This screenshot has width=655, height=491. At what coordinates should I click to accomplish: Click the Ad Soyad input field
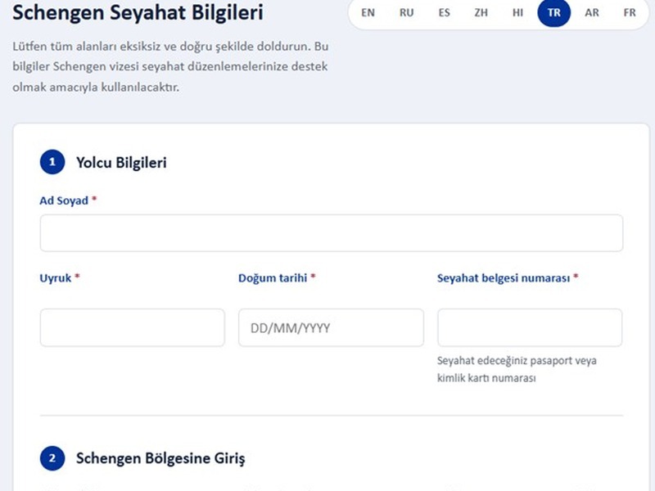(x=332, y=233)
